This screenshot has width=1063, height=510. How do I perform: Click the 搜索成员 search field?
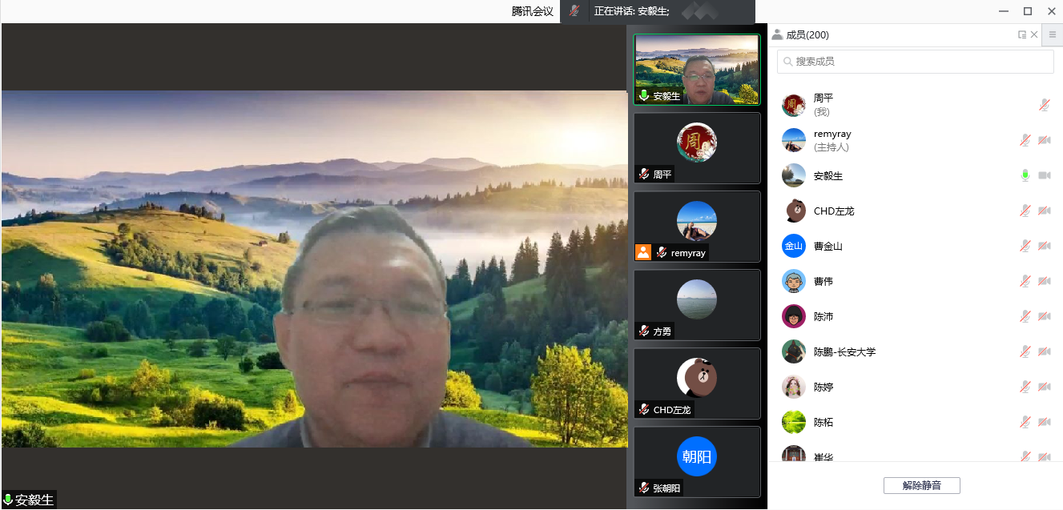(915, 62)
